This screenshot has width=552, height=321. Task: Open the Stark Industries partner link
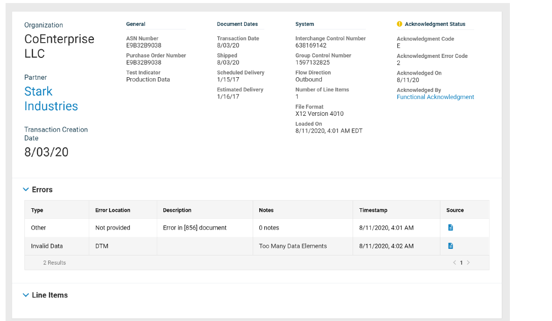[51, 99]
